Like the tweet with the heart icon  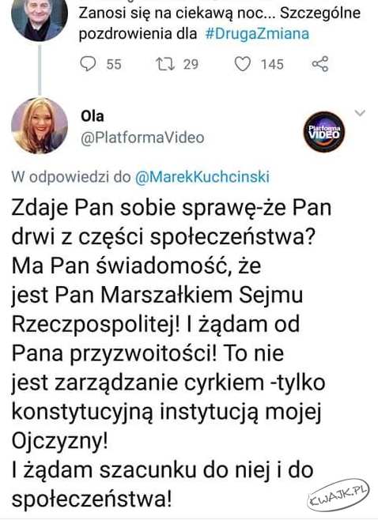point(243,64)
